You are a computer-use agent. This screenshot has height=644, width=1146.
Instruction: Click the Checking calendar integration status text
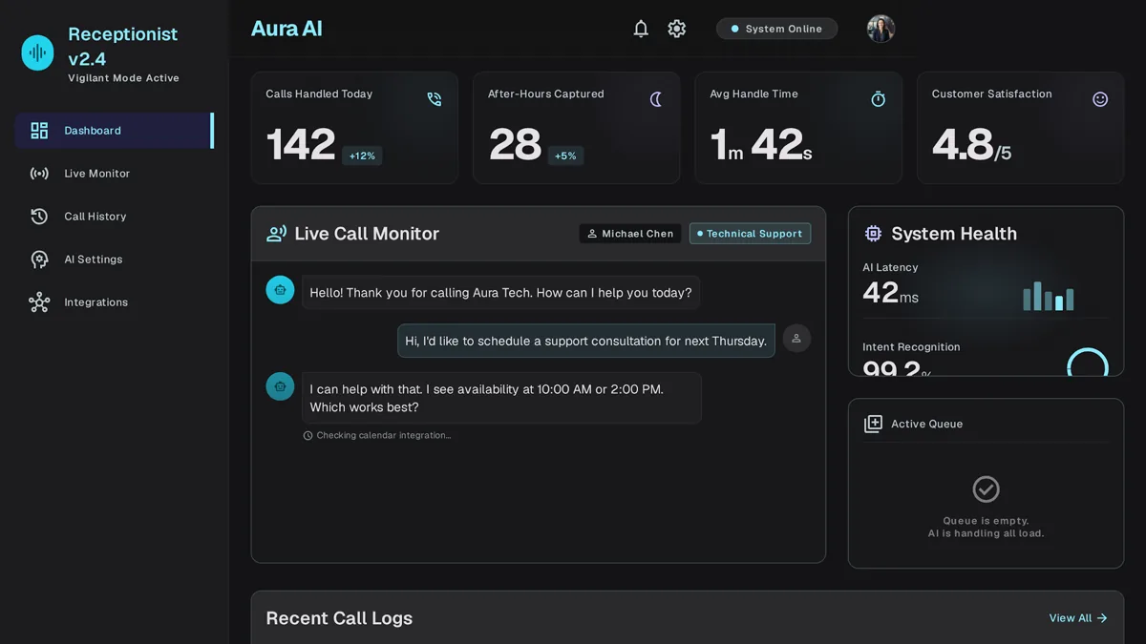point(384,436)
